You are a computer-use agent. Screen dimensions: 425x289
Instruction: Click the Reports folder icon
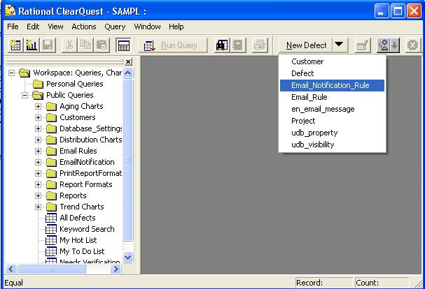pyautogui.click(x=51, y=195)
